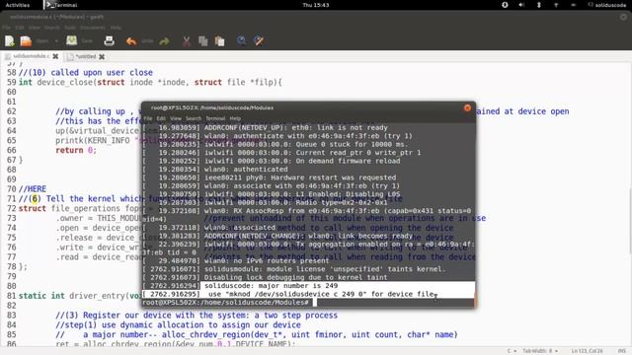Open the clock showing Thu 15:43
Viewport: 632px width, 355px height.
point(316,5)
